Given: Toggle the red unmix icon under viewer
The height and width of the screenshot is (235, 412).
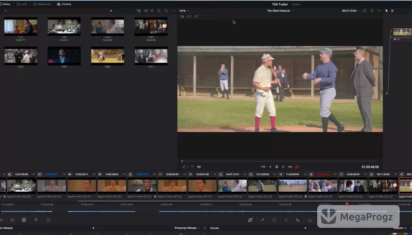Looking at the screenshot, I should [x=192, y=167].
